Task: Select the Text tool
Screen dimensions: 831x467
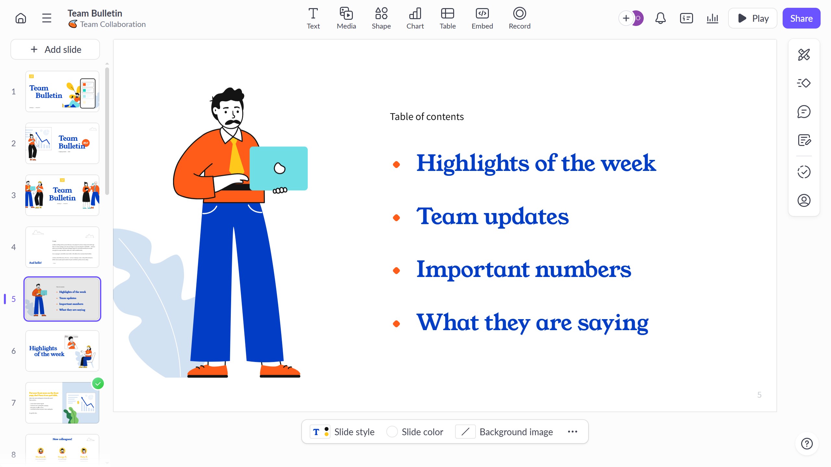Action: tap(313, 18)
